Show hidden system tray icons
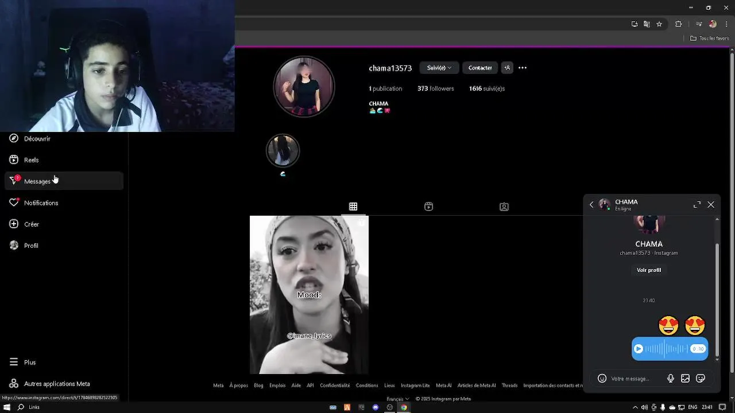The image size is (735, 413). (x=635, y=407)
